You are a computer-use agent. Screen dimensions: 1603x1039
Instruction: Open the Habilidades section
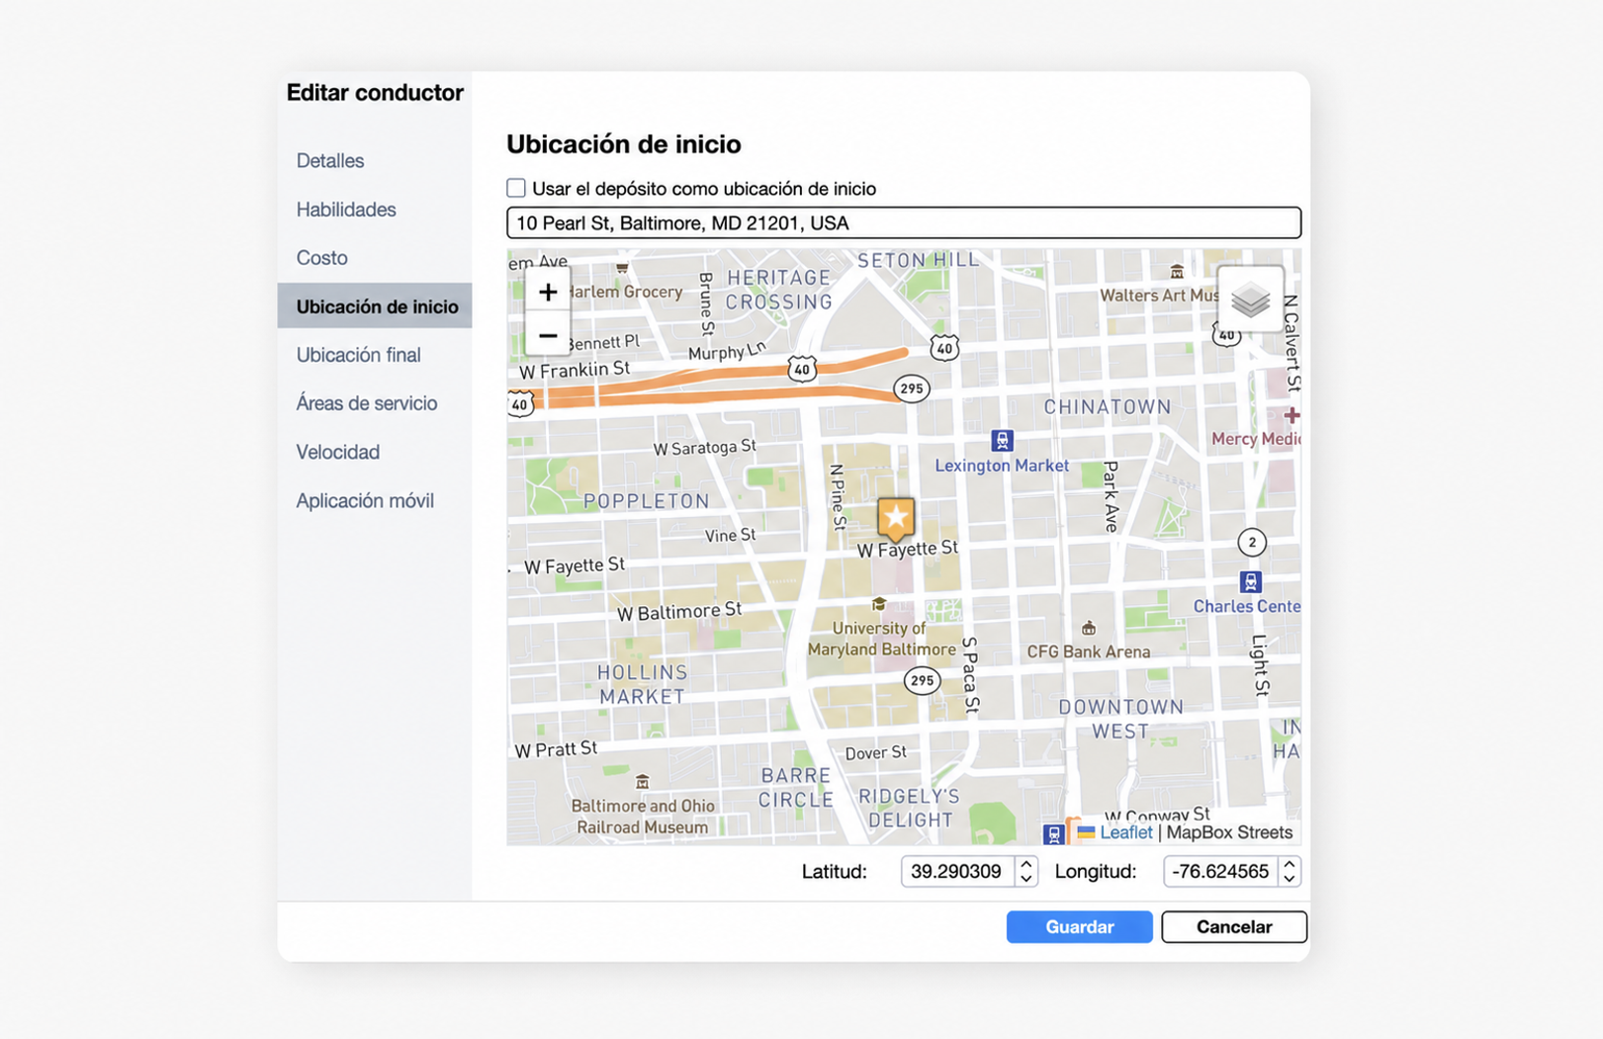(346, 210)
